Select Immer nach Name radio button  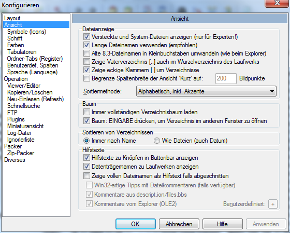coord(86,141)
